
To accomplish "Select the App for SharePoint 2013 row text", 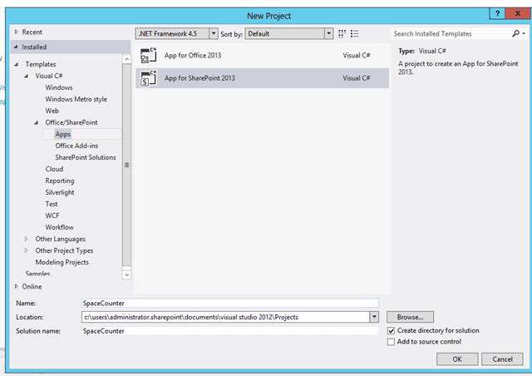I will (x=199, y=78).
